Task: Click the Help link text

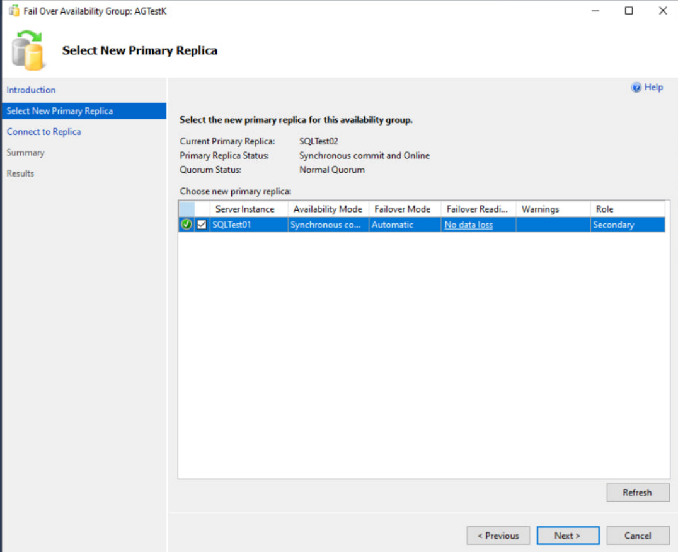Action: pyautogui.click(x=653, y=88)
